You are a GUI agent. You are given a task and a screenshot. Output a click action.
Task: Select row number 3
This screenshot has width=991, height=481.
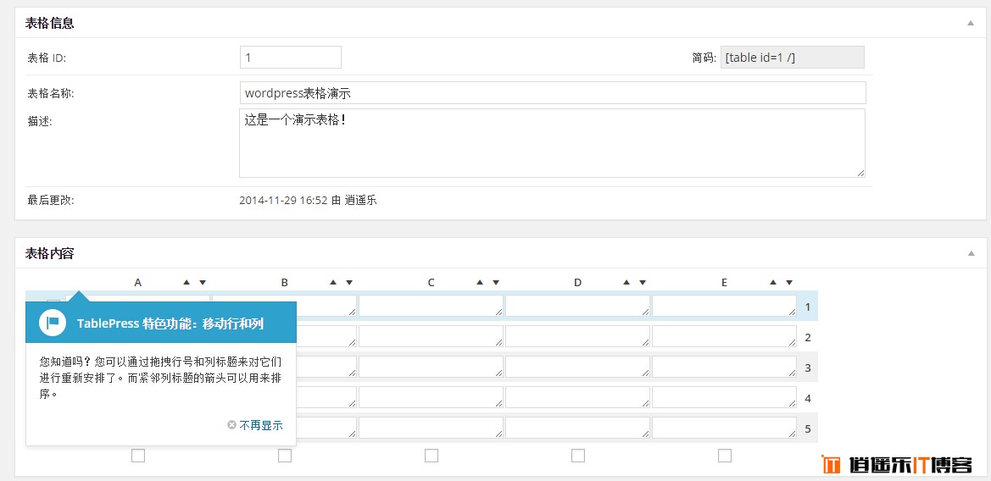[808, 368]
